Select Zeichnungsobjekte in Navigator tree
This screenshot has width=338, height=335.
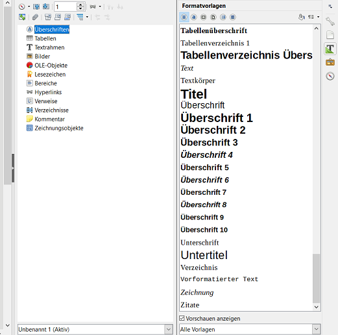click(x=59, y=128)
